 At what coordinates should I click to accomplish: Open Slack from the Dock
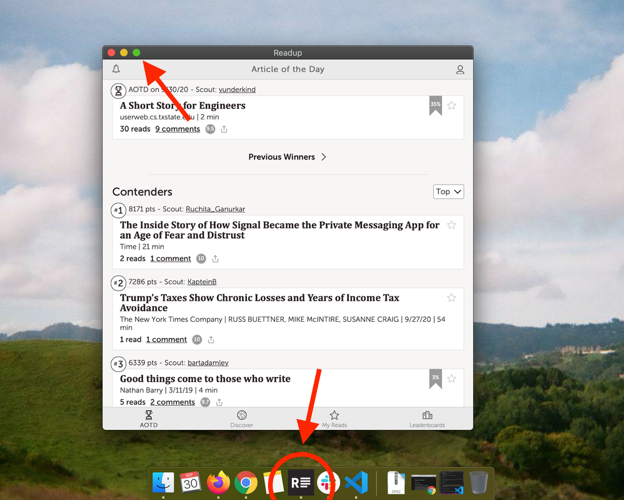[328, 482]
